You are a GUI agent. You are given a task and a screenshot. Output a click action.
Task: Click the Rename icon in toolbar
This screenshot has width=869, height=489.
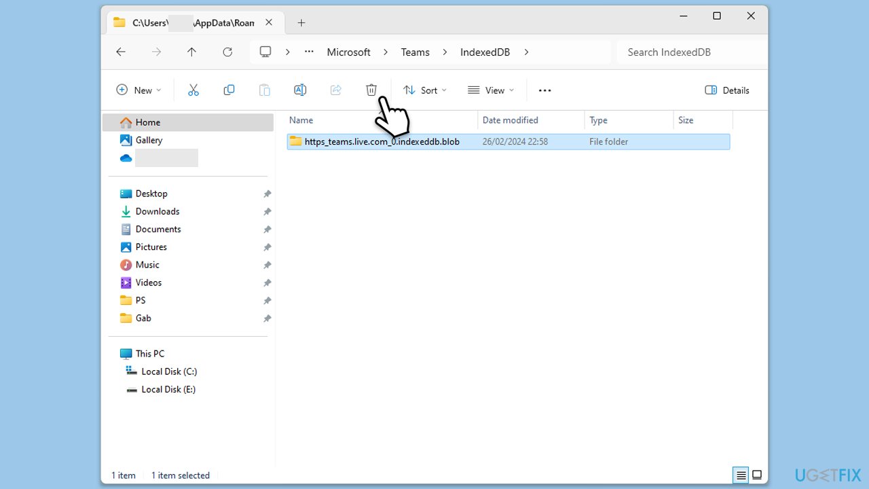[x=300, y=90]
